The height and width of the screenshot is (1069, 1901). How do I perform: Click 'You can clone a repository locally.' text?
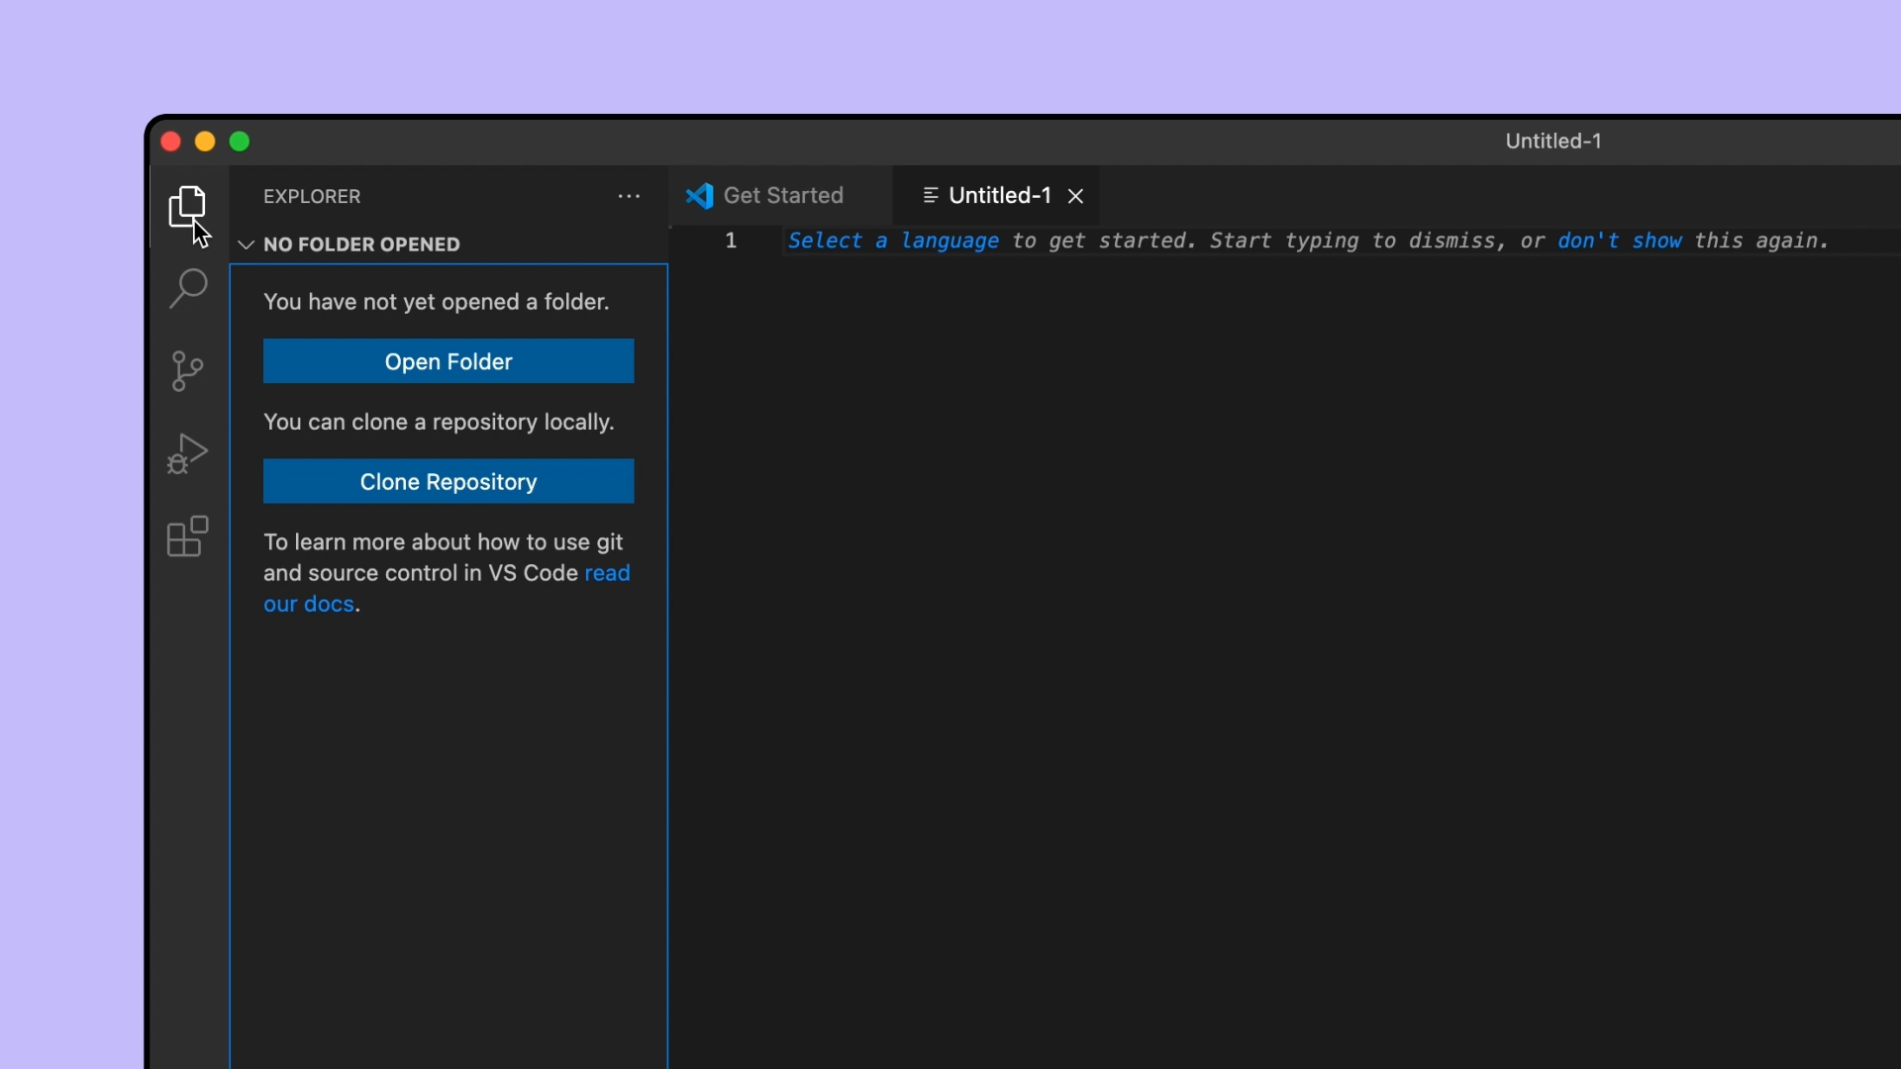click(x=439, y=422)
